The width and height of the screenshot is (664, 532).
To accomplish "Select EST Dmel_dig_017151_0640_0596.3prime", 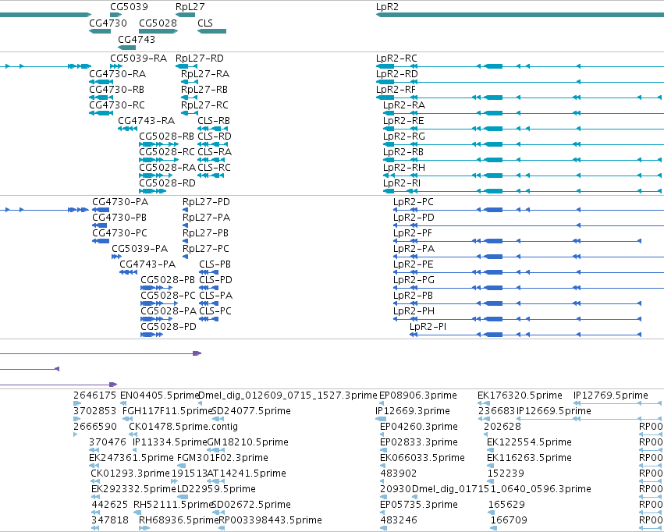I will (502, 489).
